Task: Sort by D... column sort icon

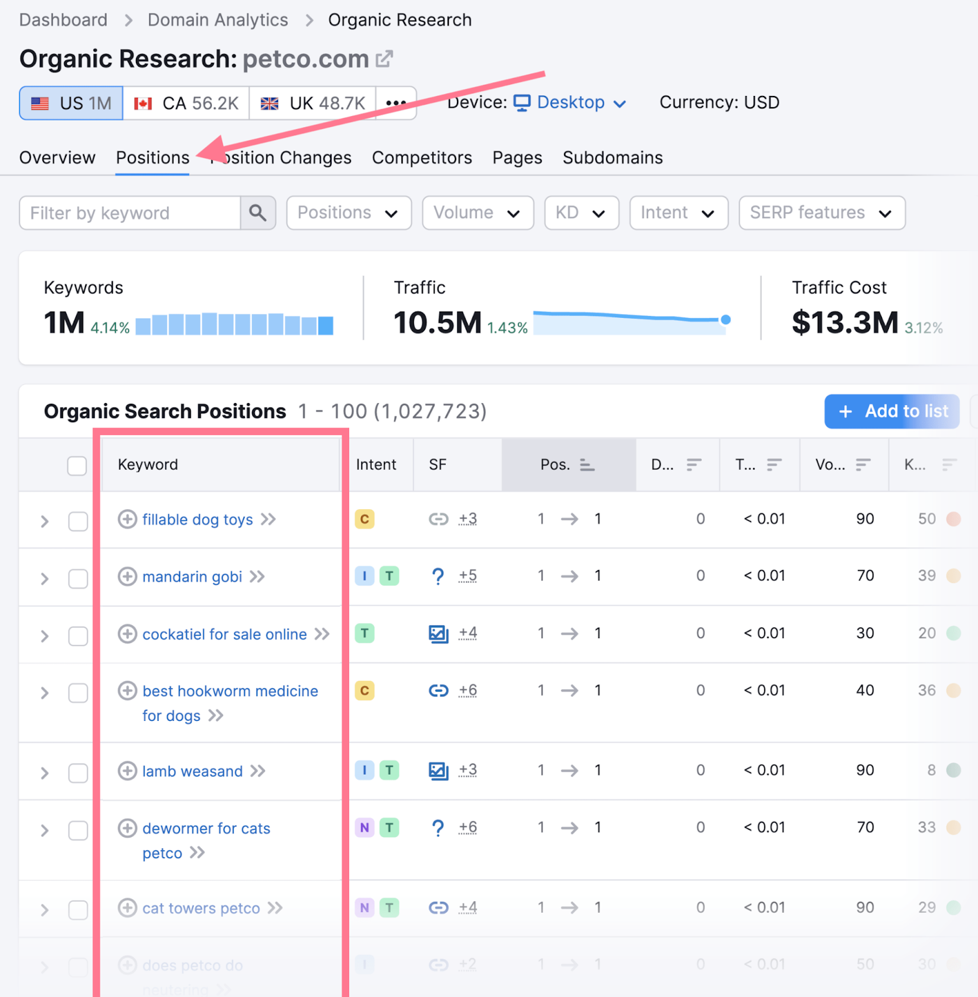Action: click(x=694, y=465)
